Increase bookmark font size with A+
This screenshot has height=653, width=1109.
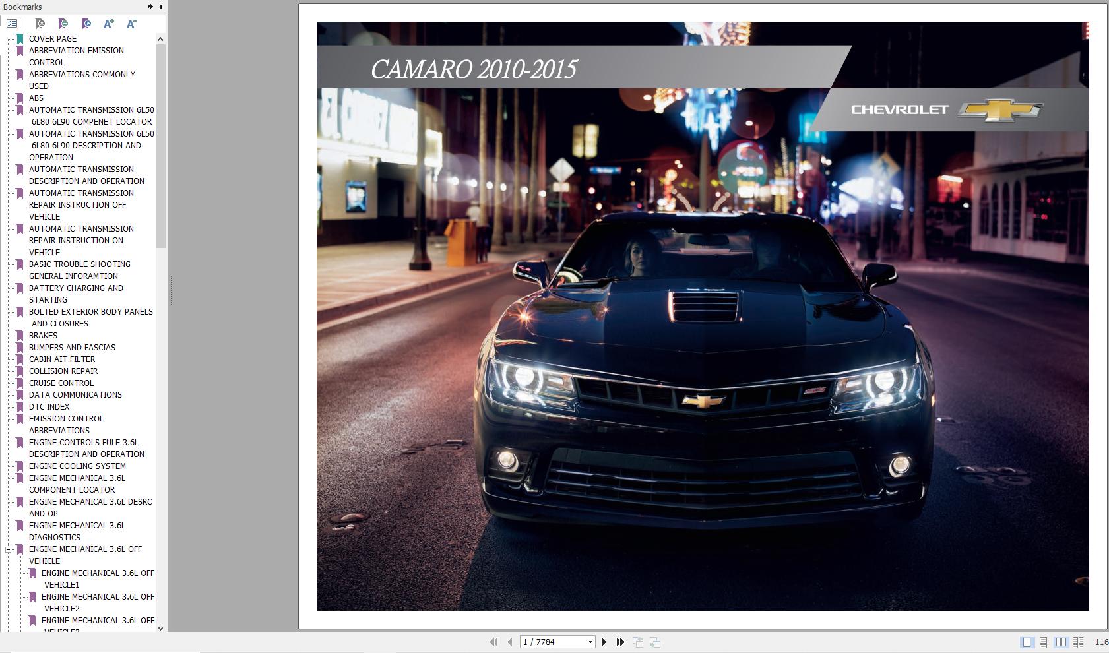click(x=109, y=24)
